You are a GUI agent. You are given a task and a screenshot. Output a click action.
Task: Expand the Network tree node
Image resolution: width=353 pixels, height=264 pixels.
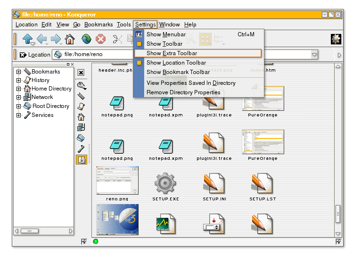(x=19, y=97)
